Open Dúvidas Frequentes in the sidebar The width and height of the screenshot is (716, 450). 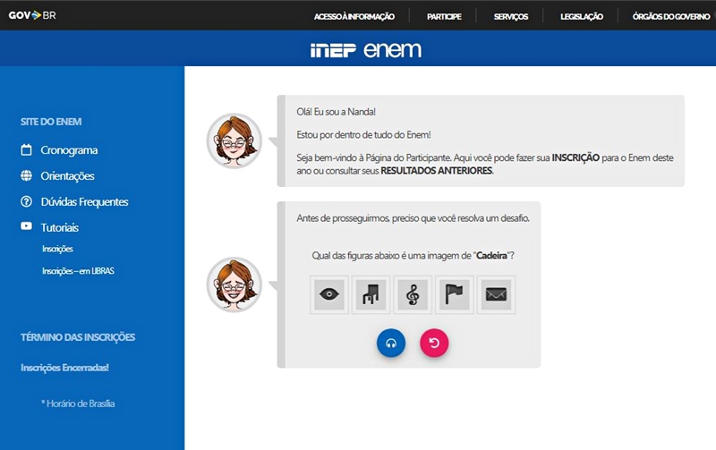84,201
